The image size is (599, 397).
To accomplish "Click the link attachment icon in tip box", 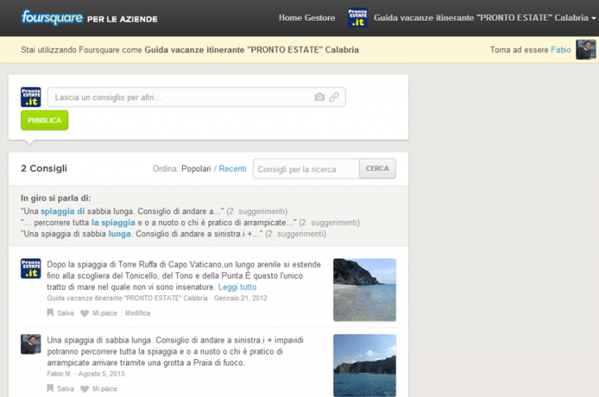I will [x=334, y=97].
